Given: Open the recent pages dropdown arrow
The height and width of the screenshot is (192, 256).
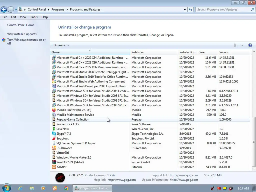Looking at the screenshot, I should 16,10.
